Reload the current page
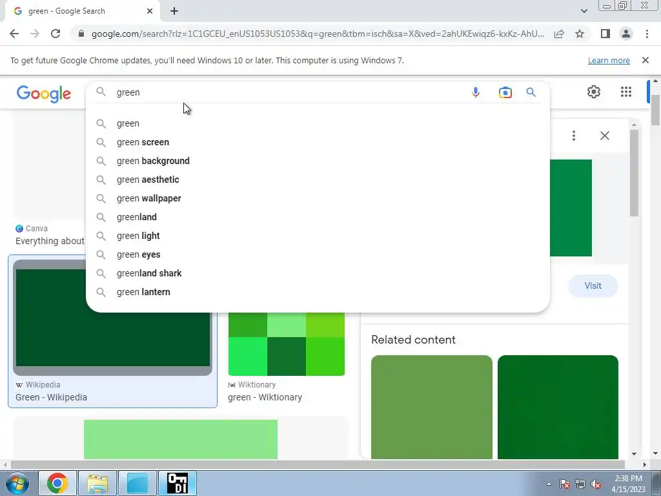The image size is (661, 496). pos(56,34)
